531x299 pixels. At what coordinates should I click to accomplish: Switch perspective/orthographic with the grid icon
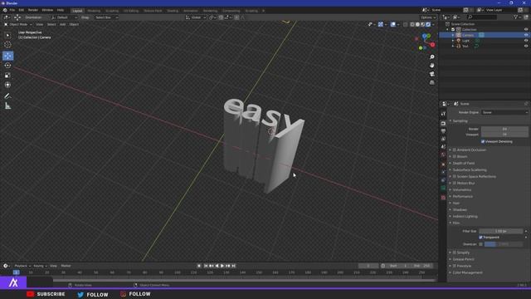click(x=431, y=82)
